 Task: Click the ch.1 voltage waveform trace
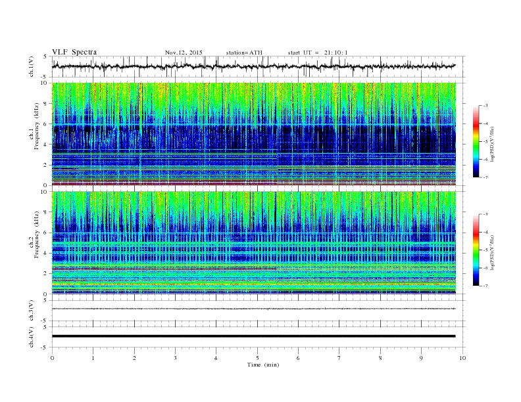click(253, 66)
